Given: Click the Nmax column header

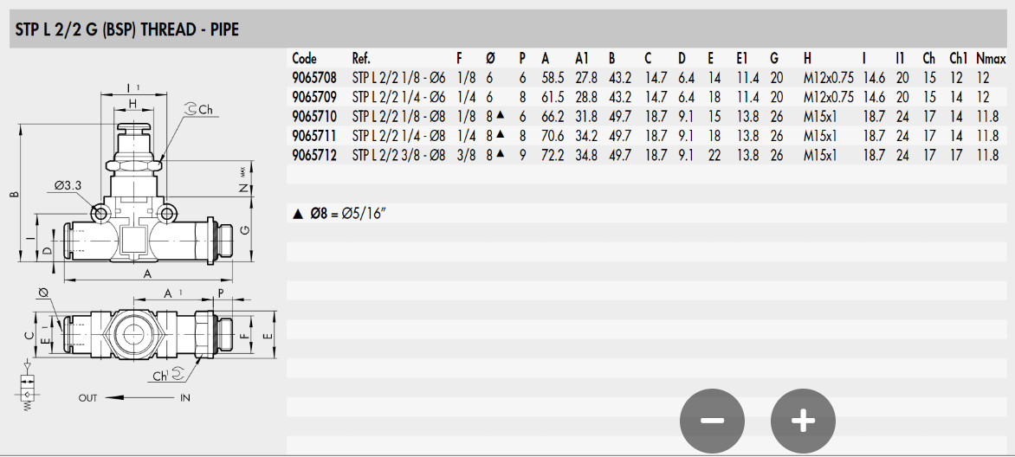Looking at the screenshot, I should (992, 58).
